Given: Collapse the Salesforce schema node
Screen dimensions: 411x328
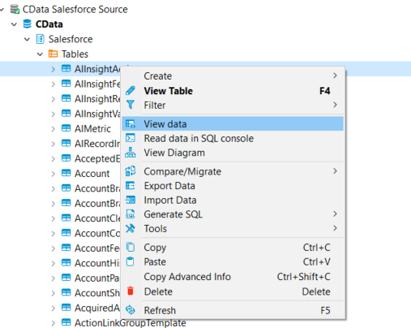Looking at the screenshot, I should tap(27, 40).
